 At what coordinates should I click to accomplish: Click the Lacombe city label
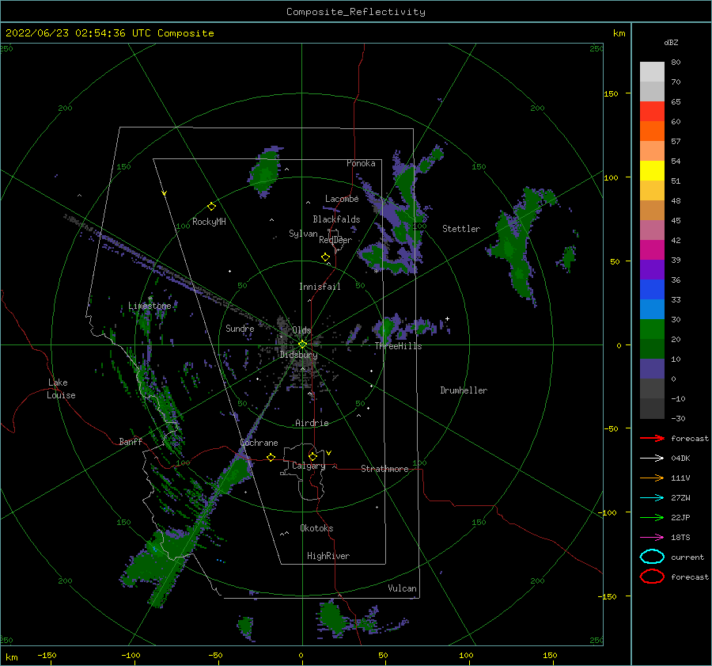[x=342, y=199]
